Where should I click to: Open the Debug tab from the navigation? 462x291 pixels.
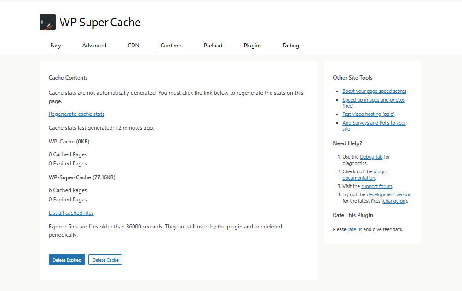click(291, 46)
